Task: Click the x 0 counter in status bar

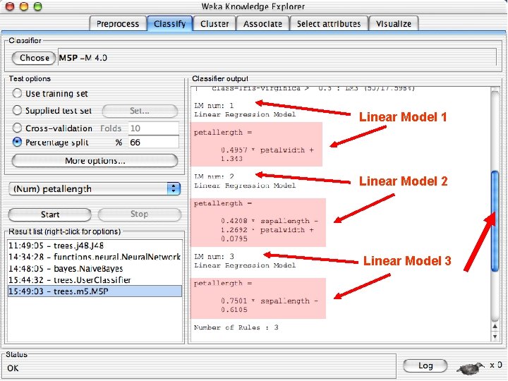Action: tap(496, 365)
